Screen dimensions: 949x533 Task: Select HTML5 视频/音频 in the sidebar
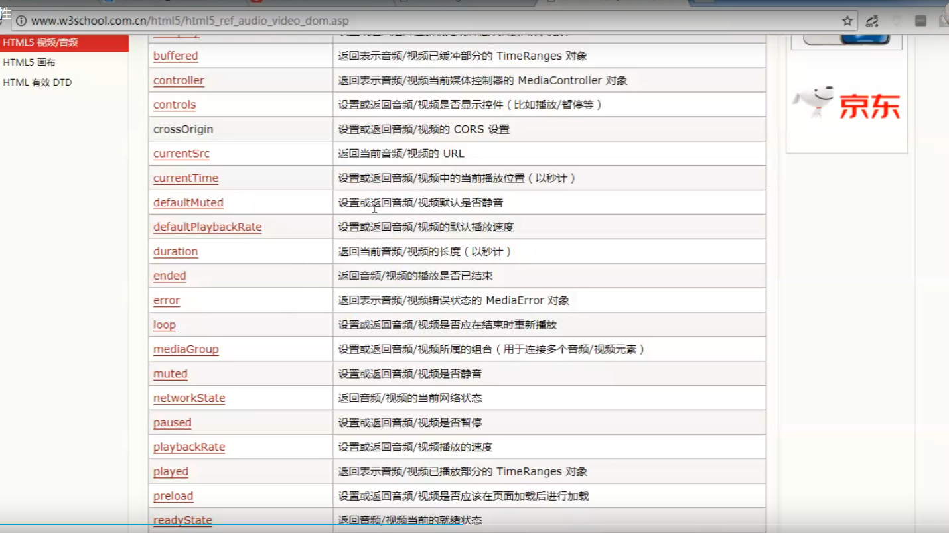(40, 42)
